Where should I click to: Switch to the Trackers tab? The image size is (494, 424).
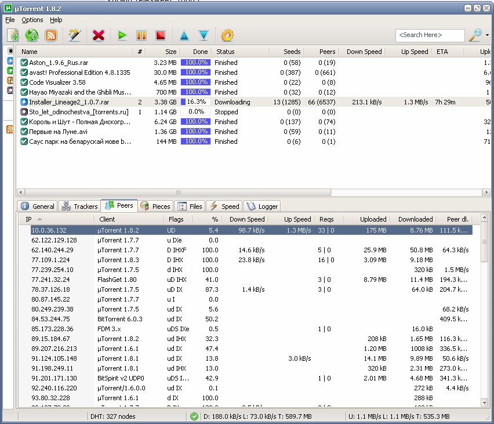[x=79, y=206]
